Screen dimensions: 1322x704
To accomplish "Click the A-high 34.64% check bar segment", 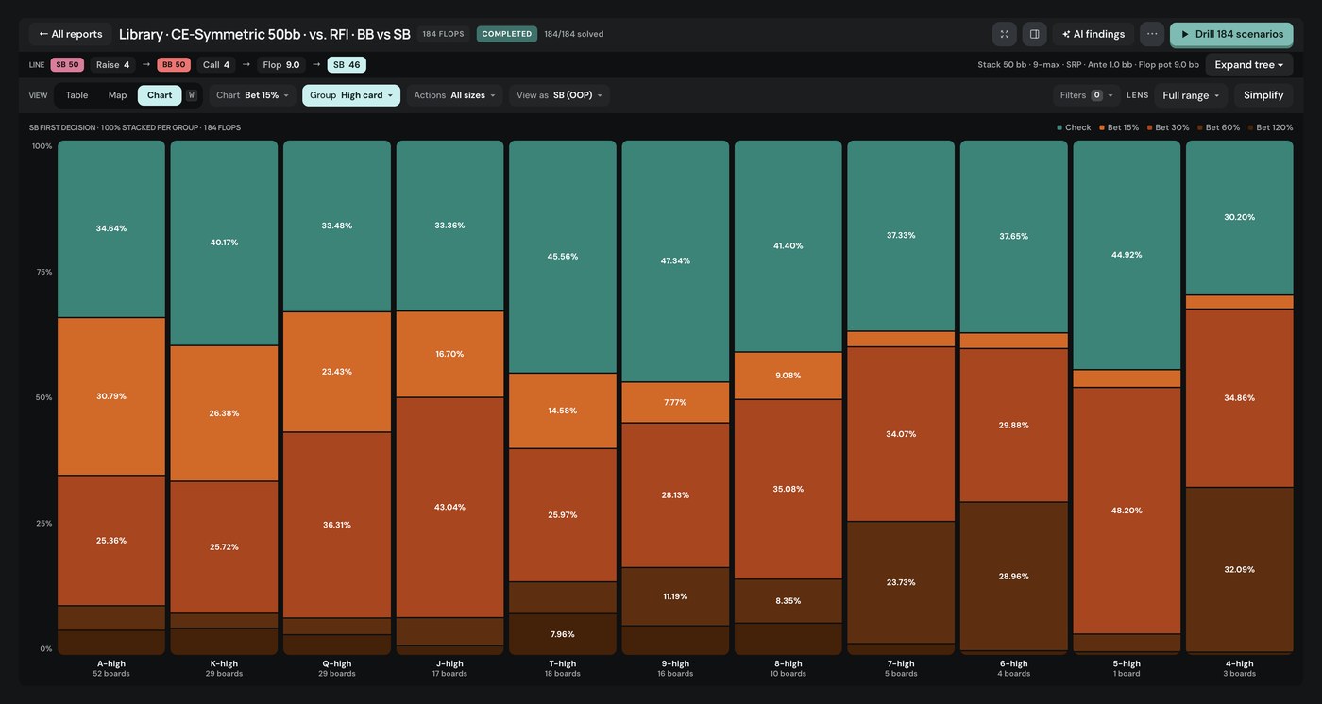I will [x=111, y=229].
